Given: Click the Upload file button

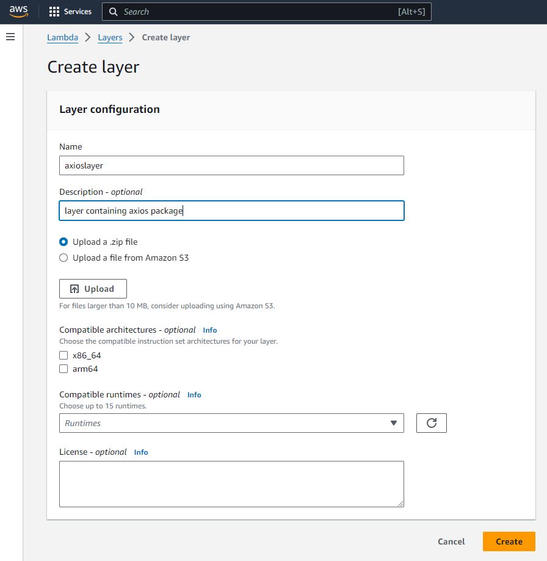Looking at the screenshot, I should pyautogui.click(x=93, y=289).
